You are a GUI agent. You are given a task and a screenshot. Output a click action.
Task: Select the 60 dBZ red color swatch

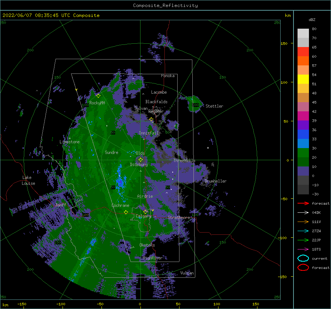tap(303, 51)
